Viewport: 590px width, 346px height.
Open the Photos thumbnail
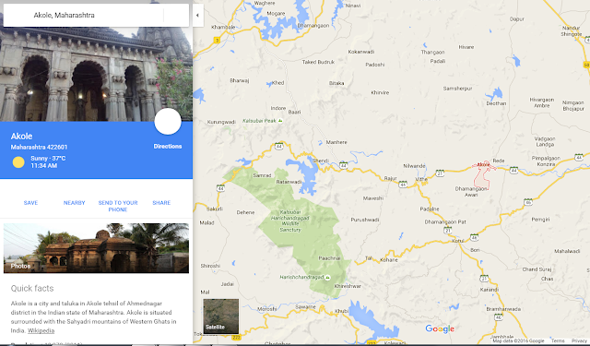[x=96, y=248]
